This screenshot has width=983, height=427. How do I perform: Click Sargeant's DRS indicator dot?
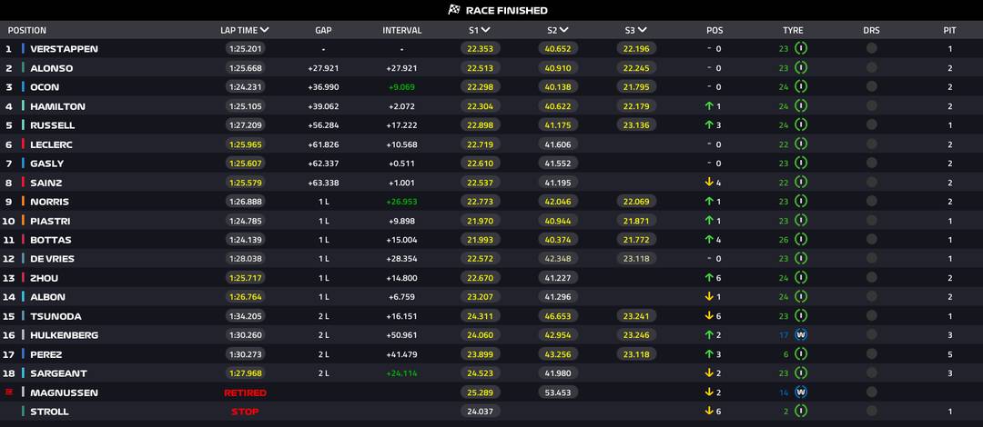(871, 373)
